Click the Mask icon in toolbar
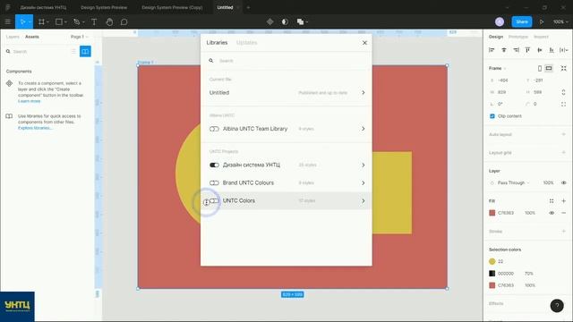Screen dimensions: 573x322 pos(285,21)
